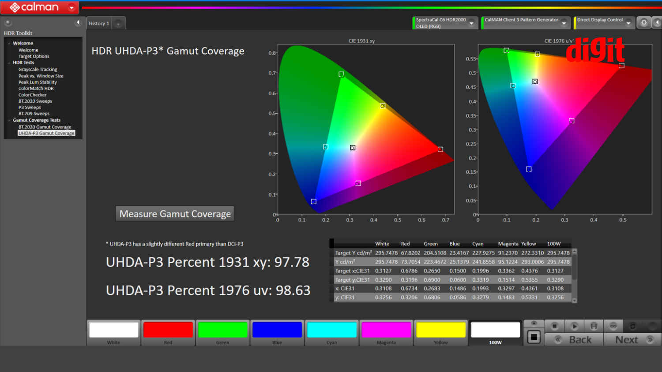Switch to History 1 tab

pos(99,23)
